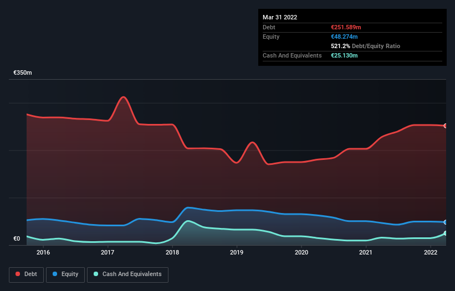Screen dimensions: 455x291
Task: Click the Mar 31 2022 tooltip date
Action: coord(280,17)
